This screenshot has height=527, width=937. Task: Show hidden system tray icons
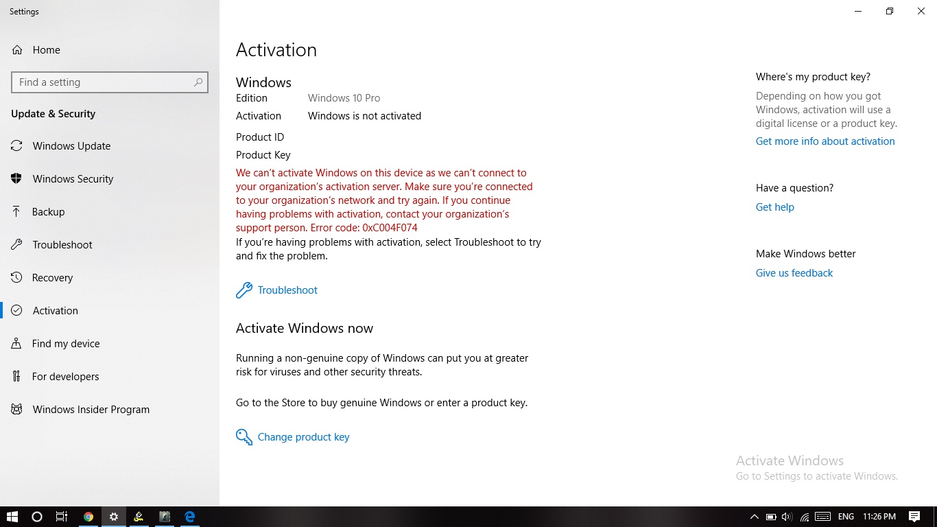point(755,517)
